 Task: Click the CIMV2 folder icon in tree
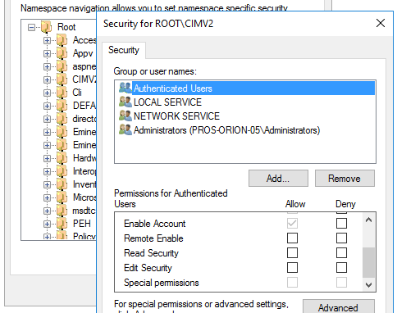(x=62, y=79)
